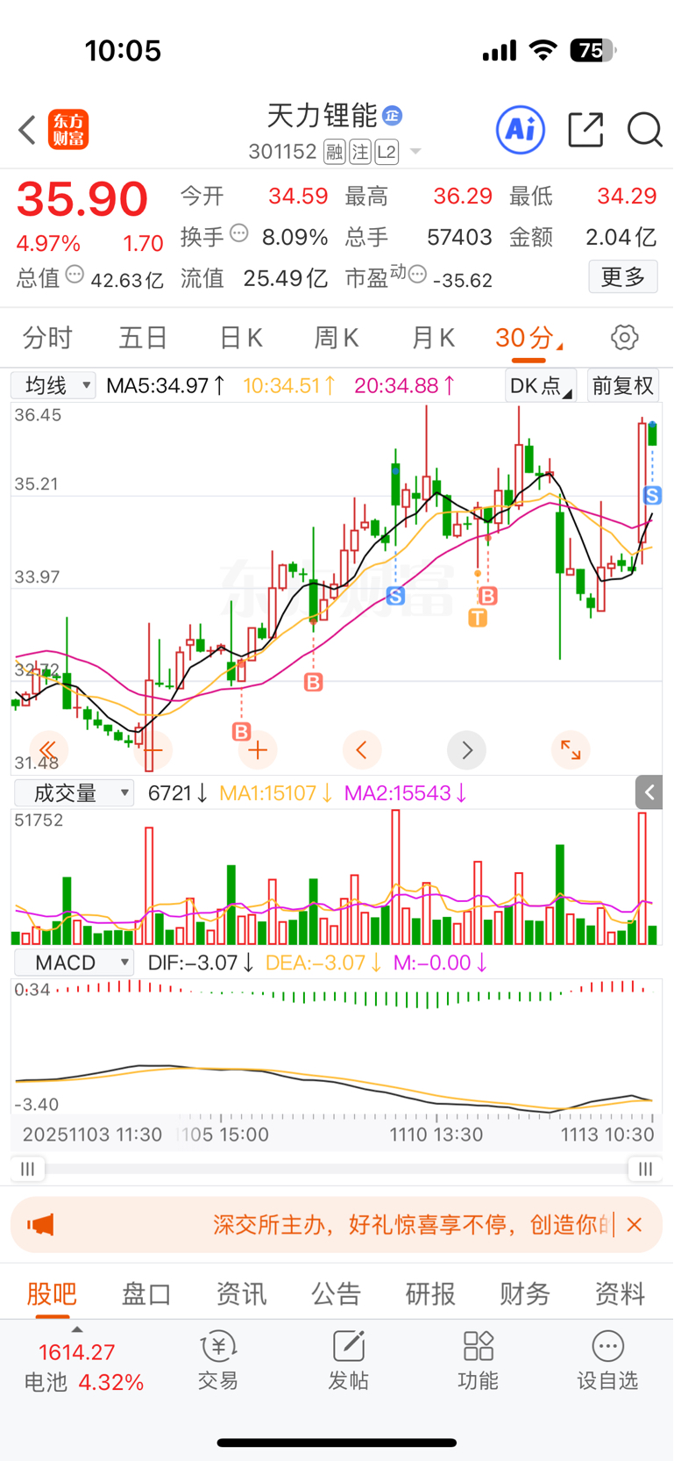
Task: Adjust the right range slider handle
Action: click(x=645, y=1169)
